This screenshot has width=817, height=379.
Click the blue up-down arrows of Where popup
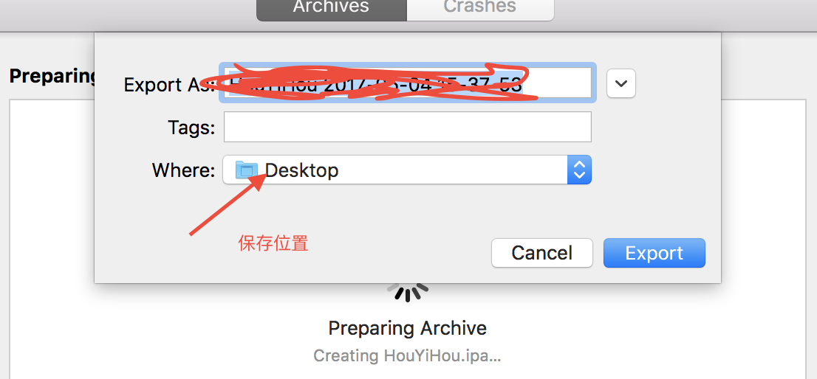point(579,170)
